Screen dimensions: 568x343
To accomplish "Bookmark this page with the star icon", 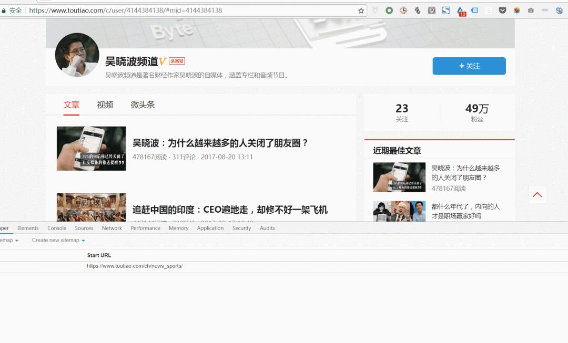I will tap(361, 11).
